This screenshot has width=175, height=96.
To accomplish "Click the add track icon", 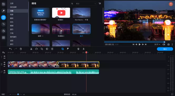I will pos(3,52).
